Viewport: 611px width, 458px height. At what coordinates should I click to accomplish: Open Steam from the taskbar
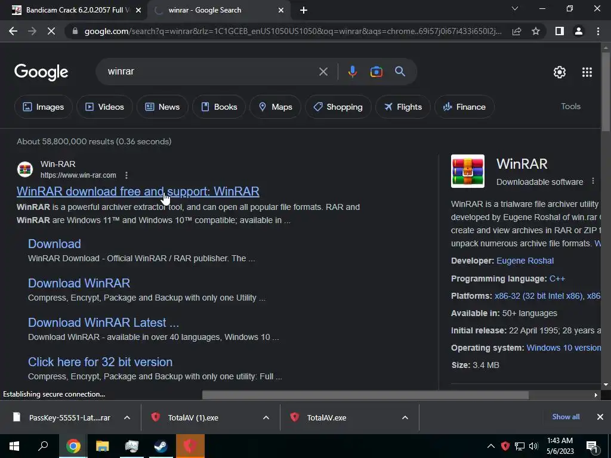[161, 446]
